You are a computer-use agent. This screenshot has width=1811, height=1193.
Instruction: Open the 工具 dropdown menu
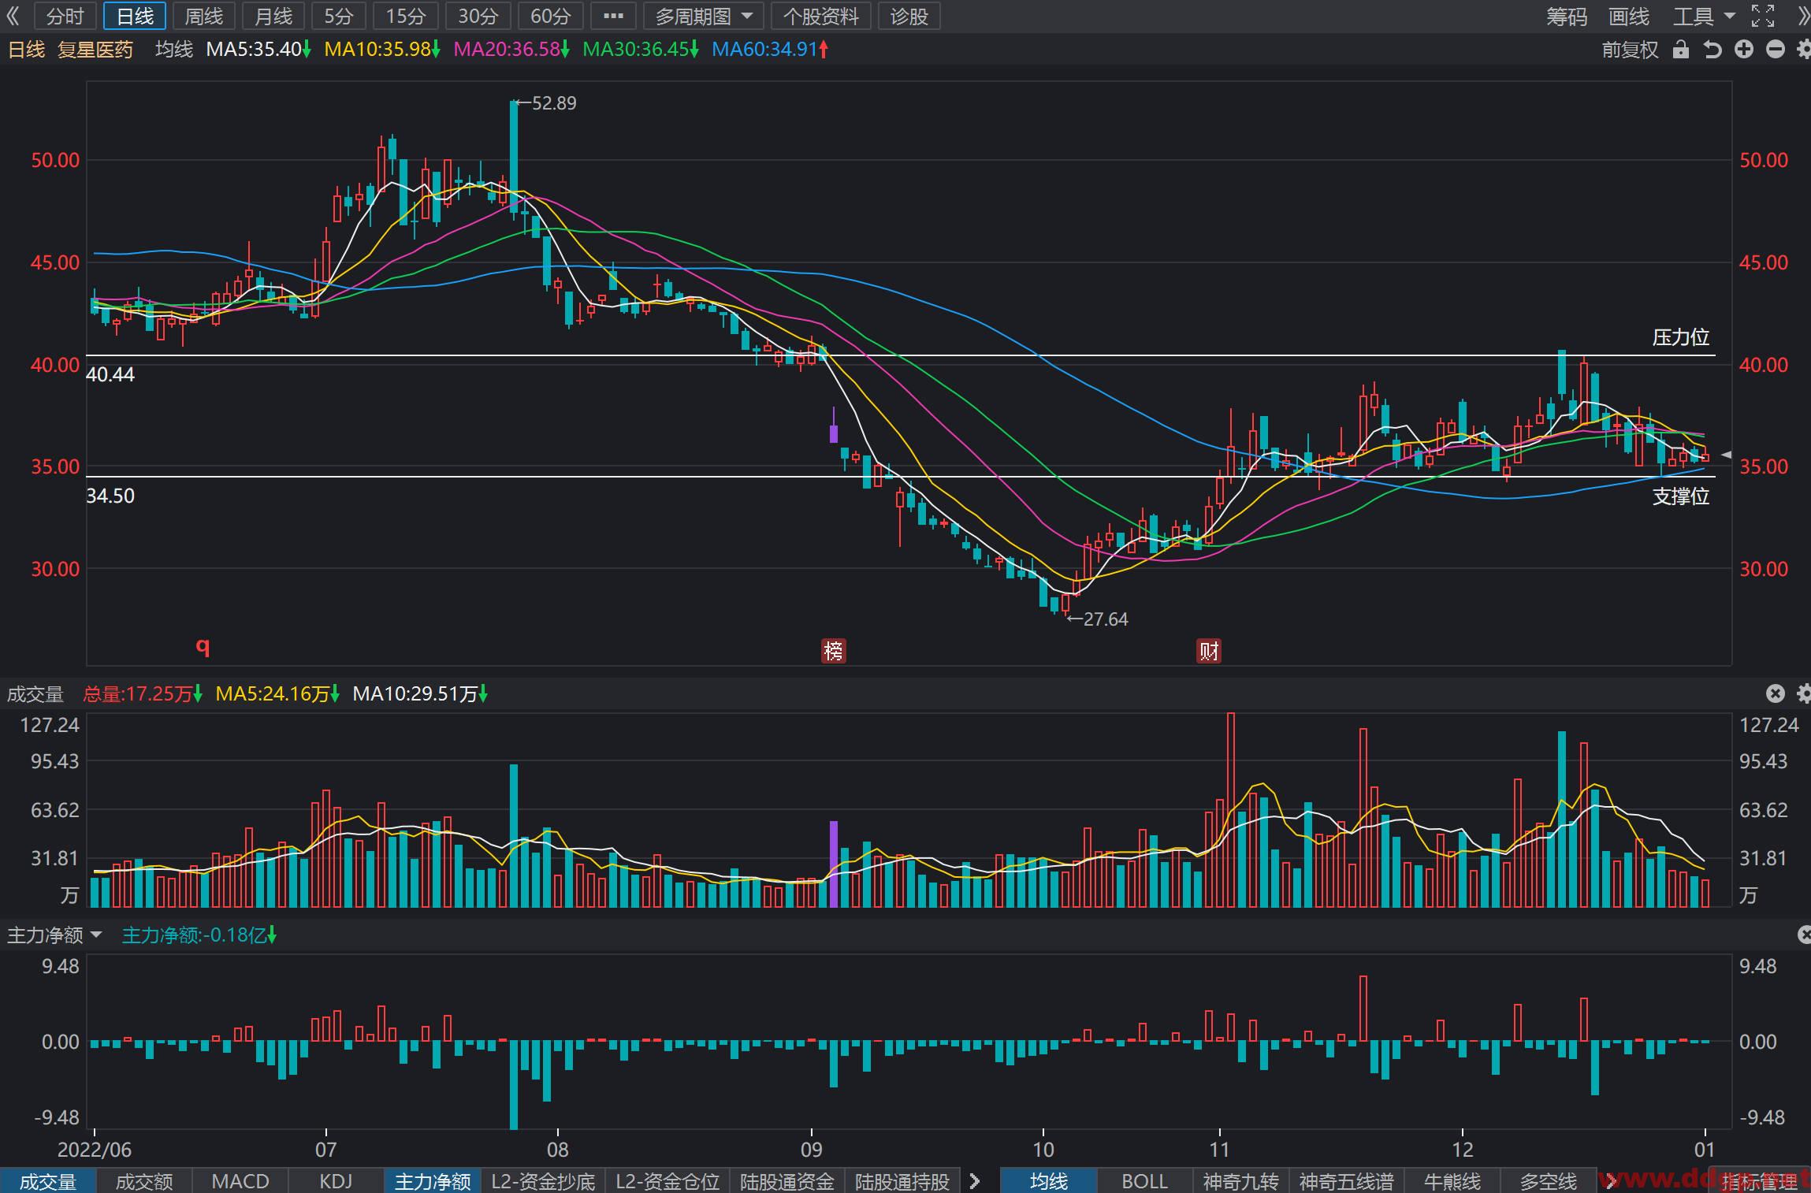click(1702, 16)
